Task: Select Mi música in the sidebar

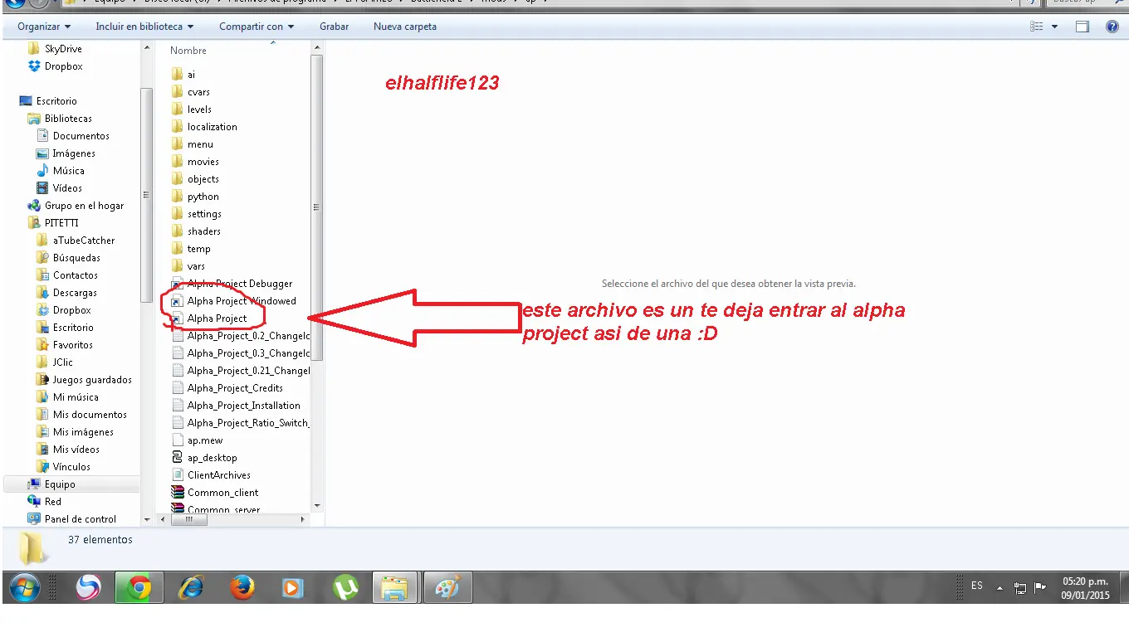Action: pyautogui.click(x=76, y=397)
